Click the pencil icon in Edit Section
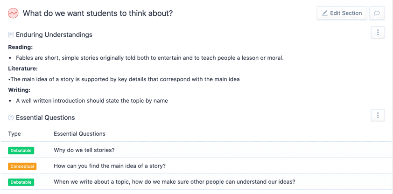 (325, 13)
